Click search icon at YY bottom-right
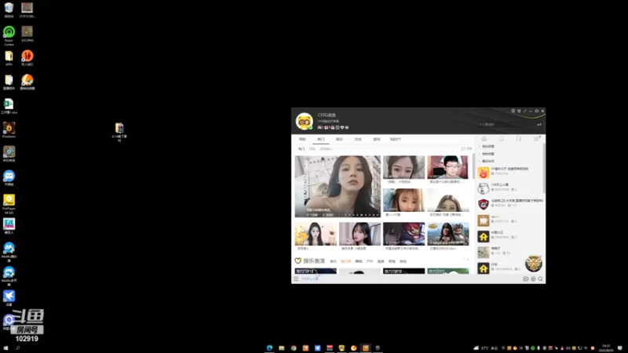628x353 pixels. (x=540, y=279)
